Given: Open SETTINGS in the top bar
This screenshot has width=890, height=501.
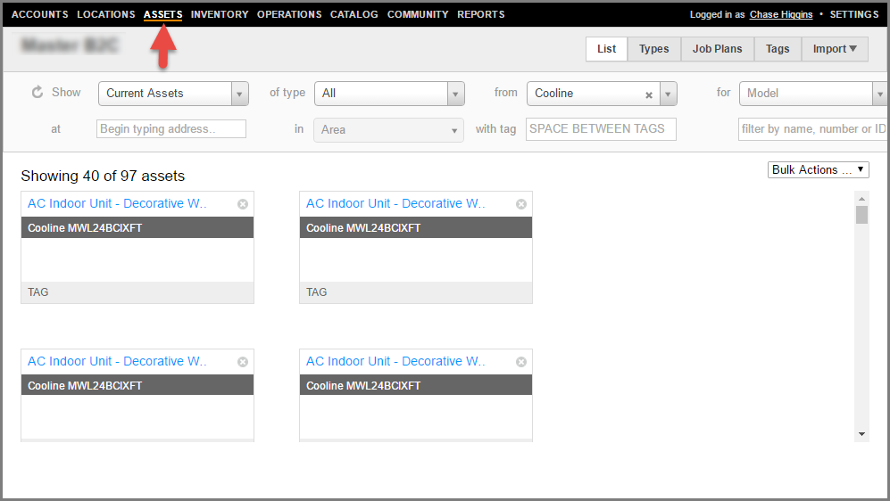Looking at the screenshot, I should 854,15.
